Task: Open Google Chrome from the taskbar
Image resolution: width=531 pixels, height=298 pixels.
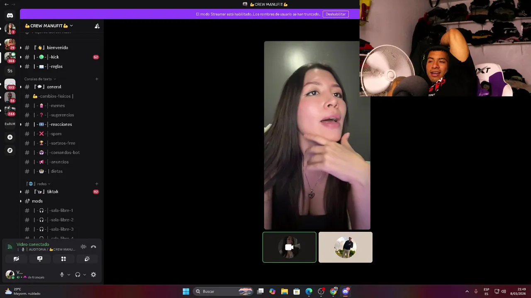Action: 333,291
